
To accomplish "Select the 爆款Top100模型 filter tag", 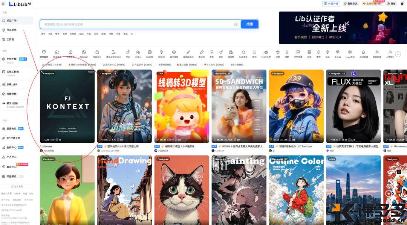I will [82, 65].
